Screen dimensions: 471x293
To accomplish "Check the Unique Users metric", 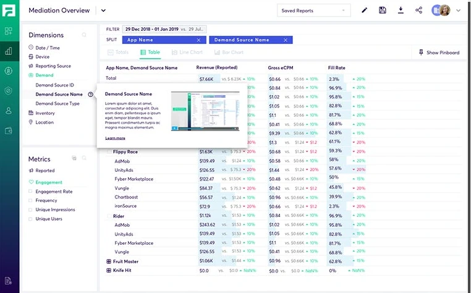I will [30, 219].
